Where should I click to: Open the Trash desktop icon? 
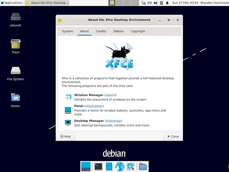click(16, 45)
